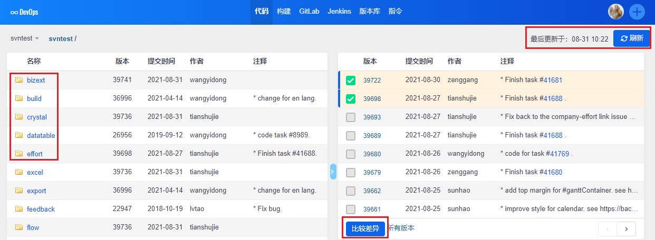This screenshot has height=240, width=655.
Task: Open the 版本库 tab
Action: tap(370, 12)
